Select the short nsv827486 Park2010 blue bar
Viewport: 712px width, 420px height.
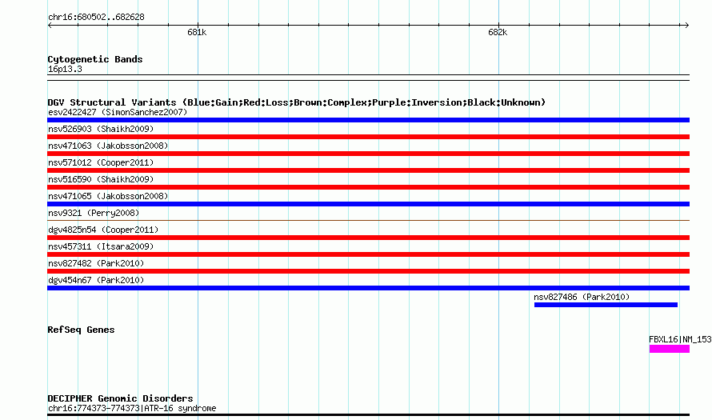[606, 305]
